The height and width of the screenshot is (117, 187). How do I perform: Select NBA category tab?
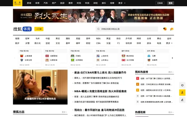98,39
